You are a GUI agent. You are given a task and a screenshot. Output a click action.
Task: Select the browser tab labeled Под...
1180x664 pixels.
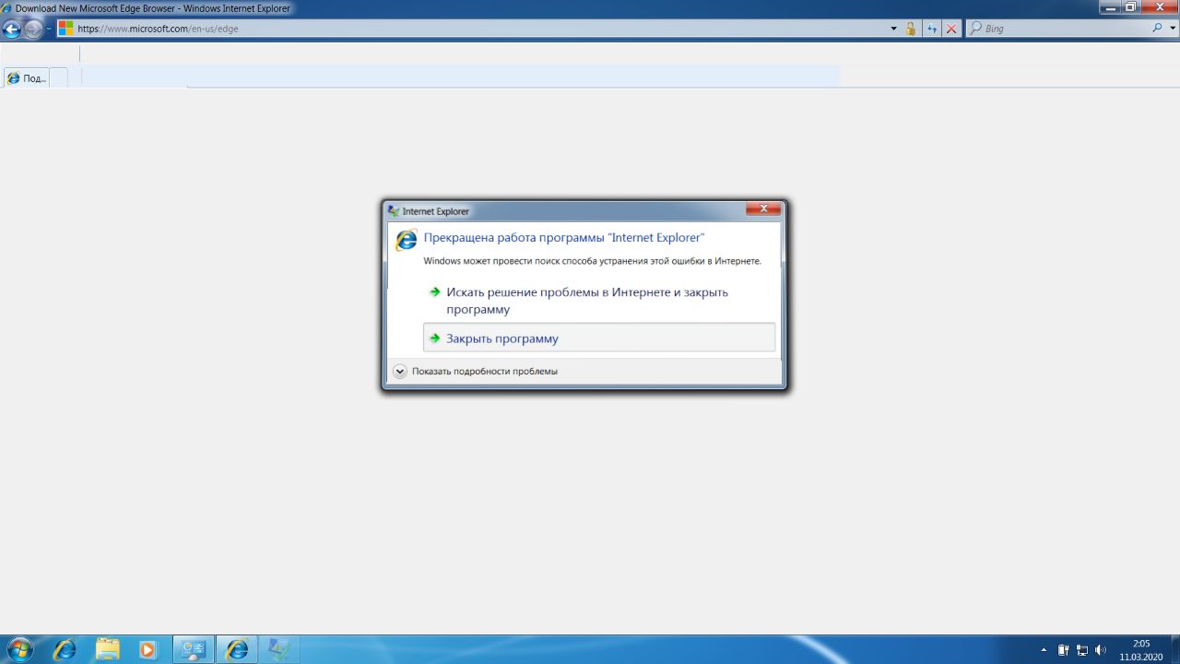(x=27, y=78)
